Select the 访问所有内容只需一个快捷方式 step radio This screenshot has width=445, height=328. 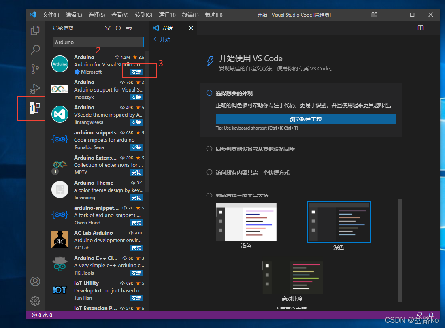tap(209, 172)
